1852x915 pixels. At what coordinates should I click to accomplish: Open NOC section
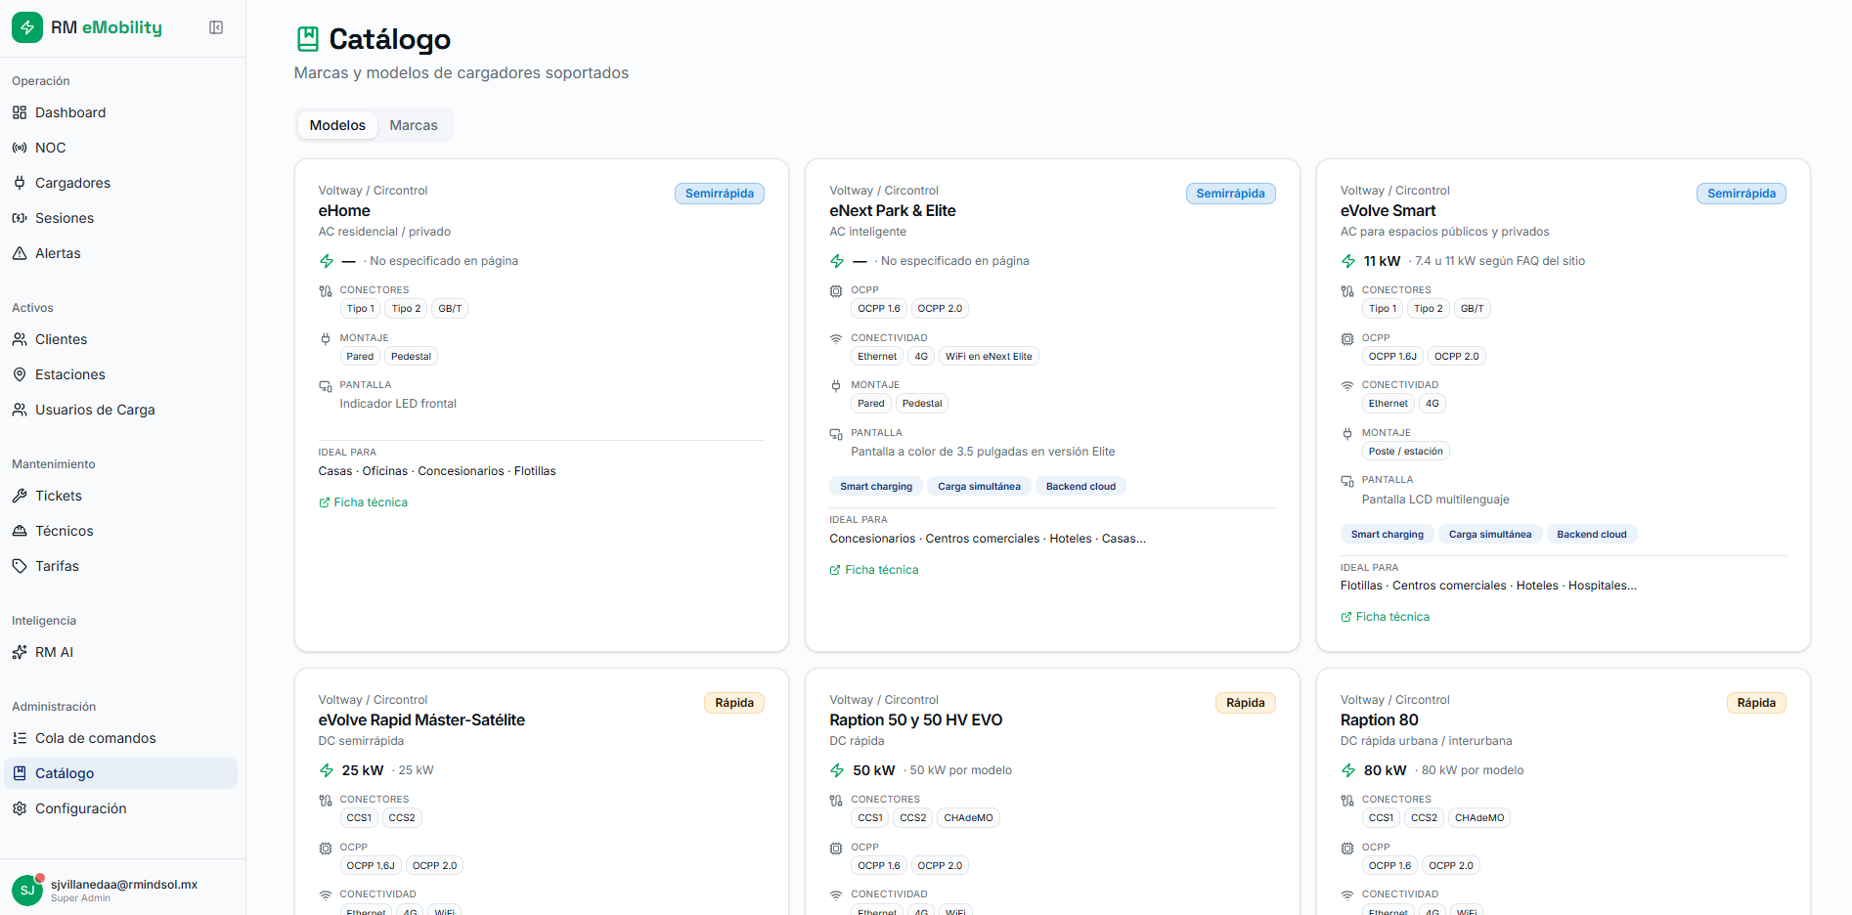click(x=120, y=148)
